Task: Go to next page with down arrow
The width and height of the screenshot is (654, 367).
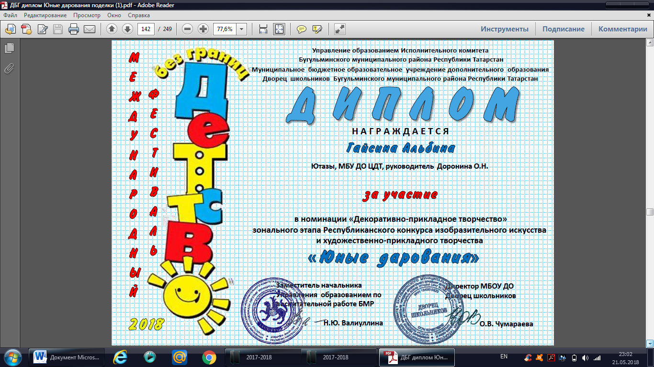Action: point(127,29)
